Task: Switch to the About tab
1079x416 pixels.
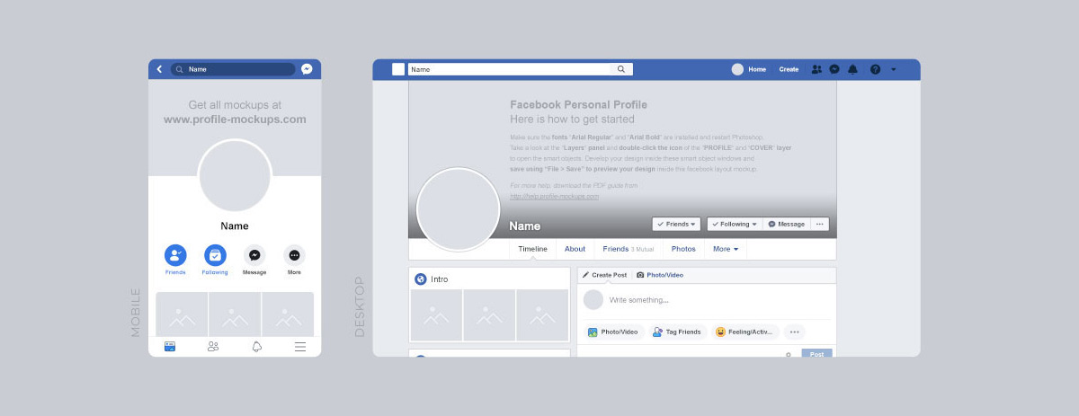Action: (x=575, y=249)
